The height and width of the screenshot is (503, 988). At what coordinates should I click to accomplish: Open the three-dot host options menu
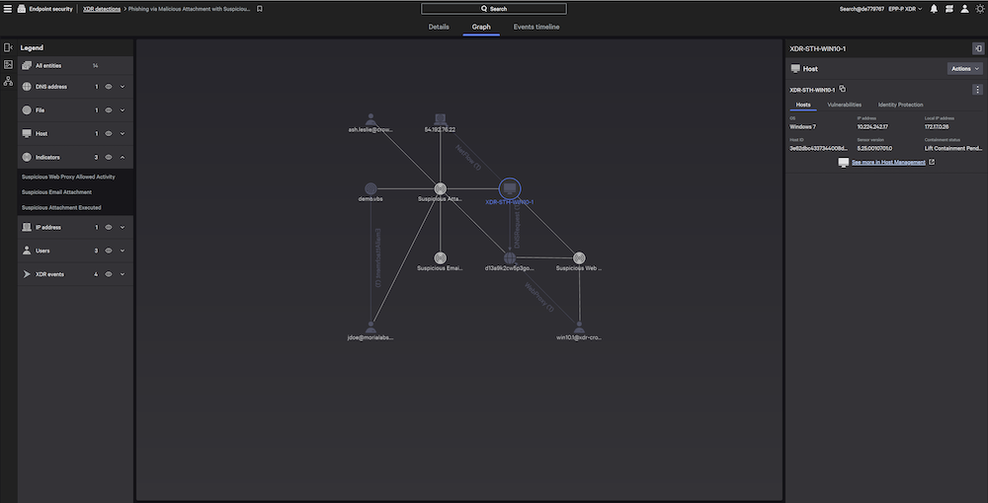click(977, 90)
